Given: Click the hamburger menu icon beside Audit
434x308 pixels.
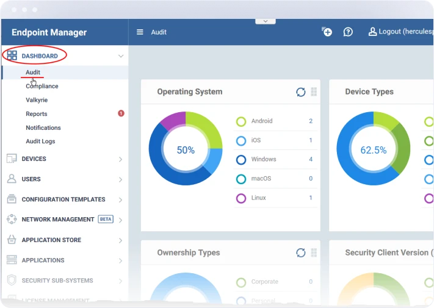Looking at the screenshot, I should [140, 32].
